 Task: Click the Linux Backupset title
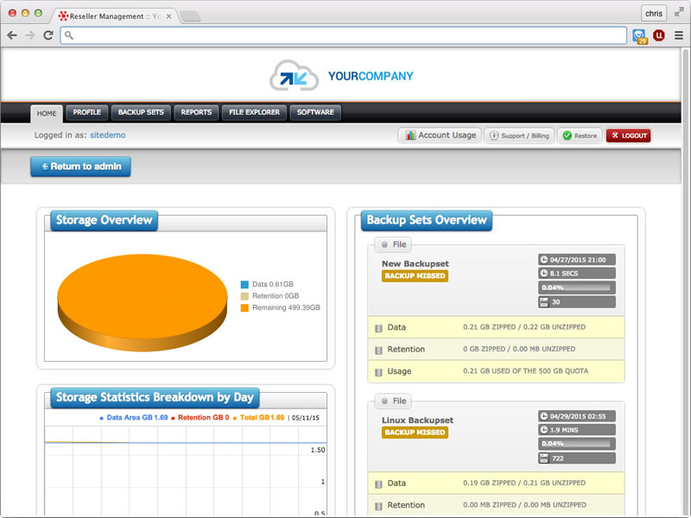coord(417,420)
